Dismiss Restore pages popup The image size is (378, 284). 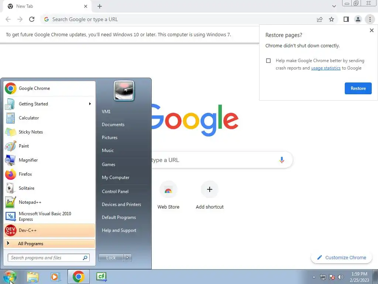[371, 30]
